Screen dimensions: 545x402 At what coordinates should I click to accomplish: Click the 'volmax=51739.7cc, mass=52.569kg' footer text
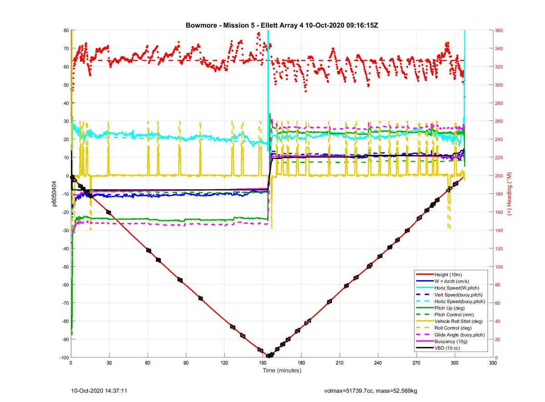tap(371, 390)
